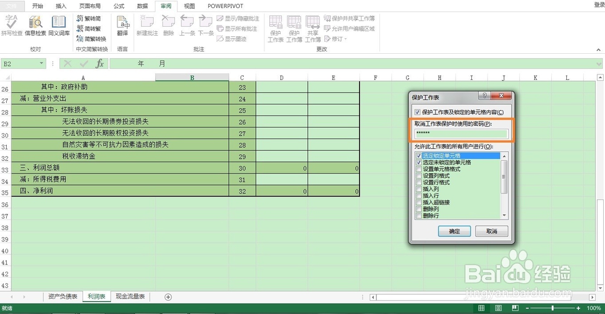Switch to 现金流量表 sheet tab

point(130,296)
